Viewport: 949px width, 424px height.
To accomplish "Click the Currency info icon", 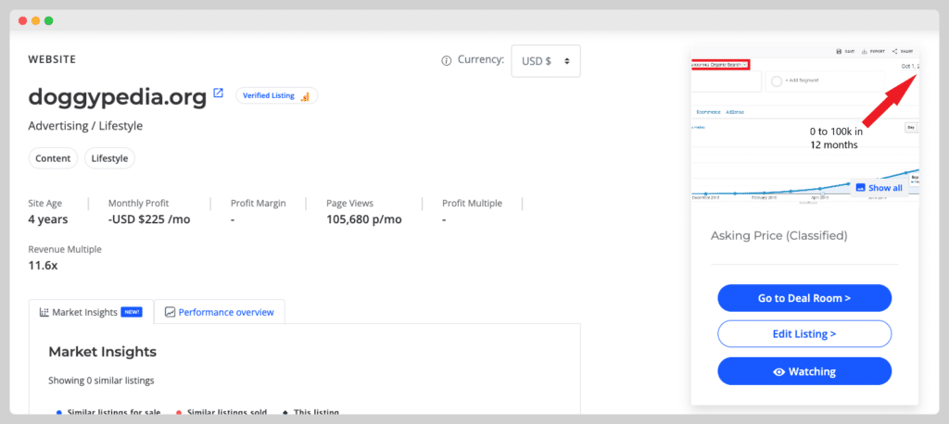I will coord(447,61).
